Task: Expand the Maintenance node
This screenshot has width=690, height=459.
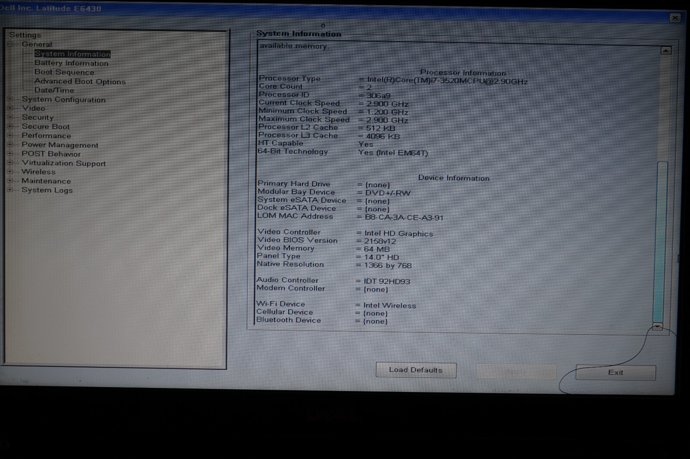Action: tap(10, 181)
